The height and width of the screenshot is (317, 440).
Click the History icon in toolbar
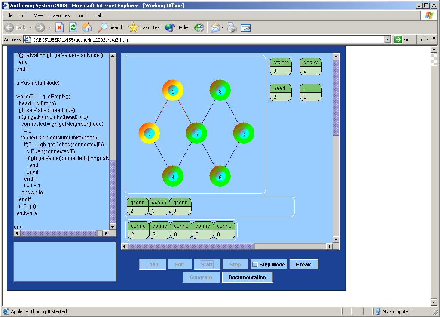click(x=199, y=27)
